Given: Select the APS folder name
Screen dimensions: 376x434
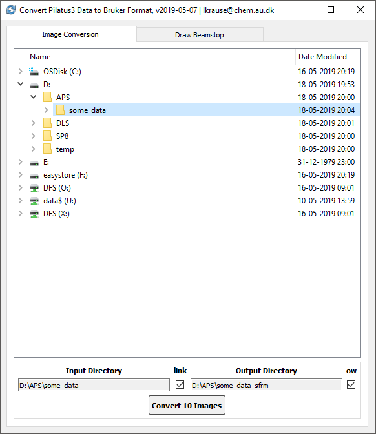Looking at the screenshot, I should click(63, 98).
